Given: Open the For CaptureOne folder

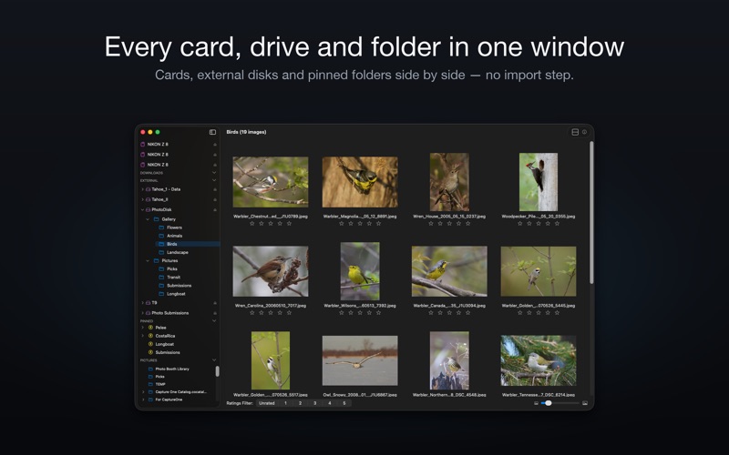Looking at the screenshot, I should pyautogui.click(x=169, y=399).
